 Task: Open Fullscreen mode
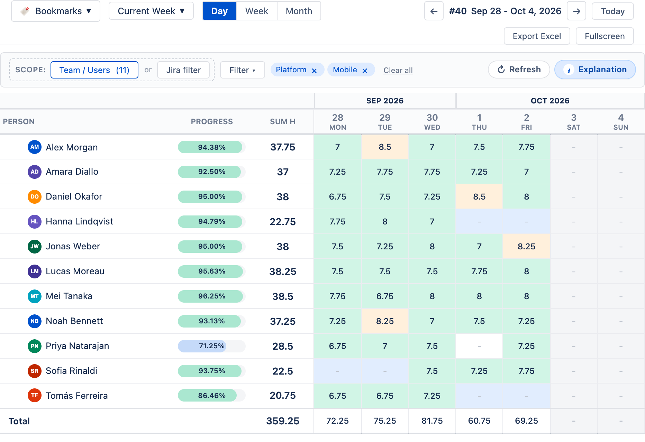click(x=605, y=36)
